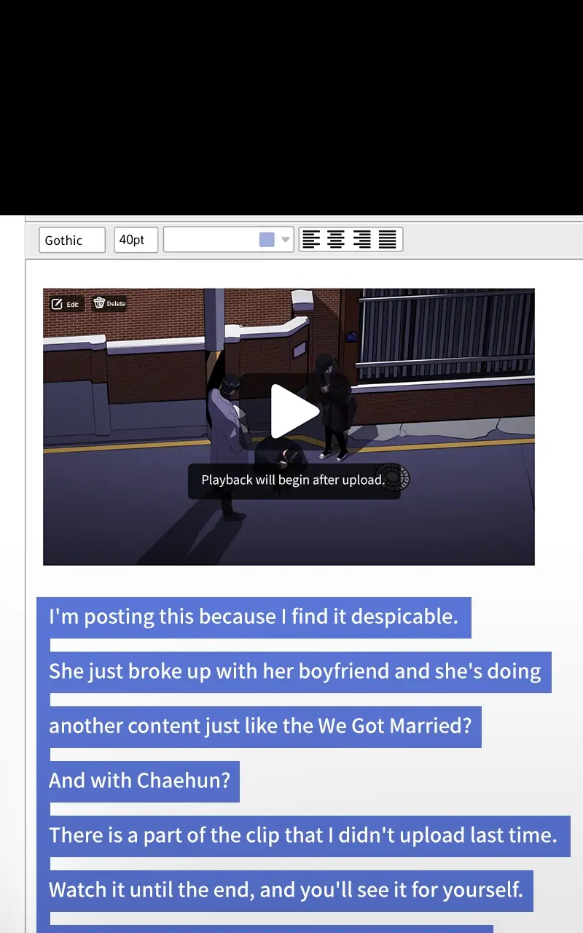
Task: Select center text alignment
Action: pyautogui.click(x=336, y=239)
